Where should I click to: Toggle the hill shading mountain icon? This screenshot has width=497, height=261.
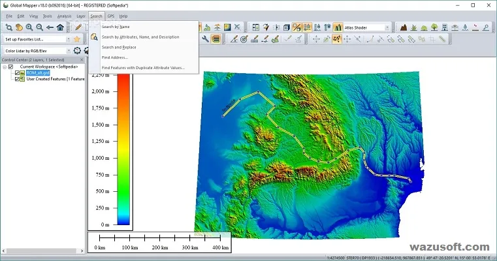[338, 27]
